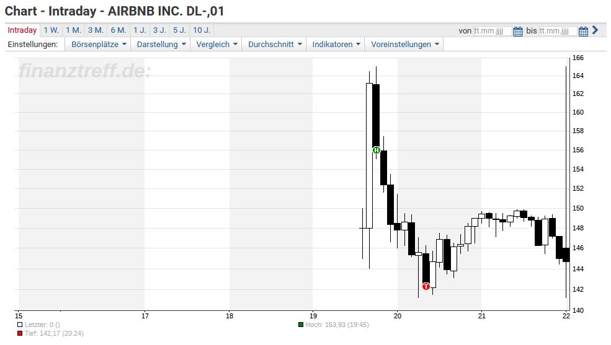Click the 'bis' end date field
This screenshot has height=345, width=611.
click(x=558, y=31)
